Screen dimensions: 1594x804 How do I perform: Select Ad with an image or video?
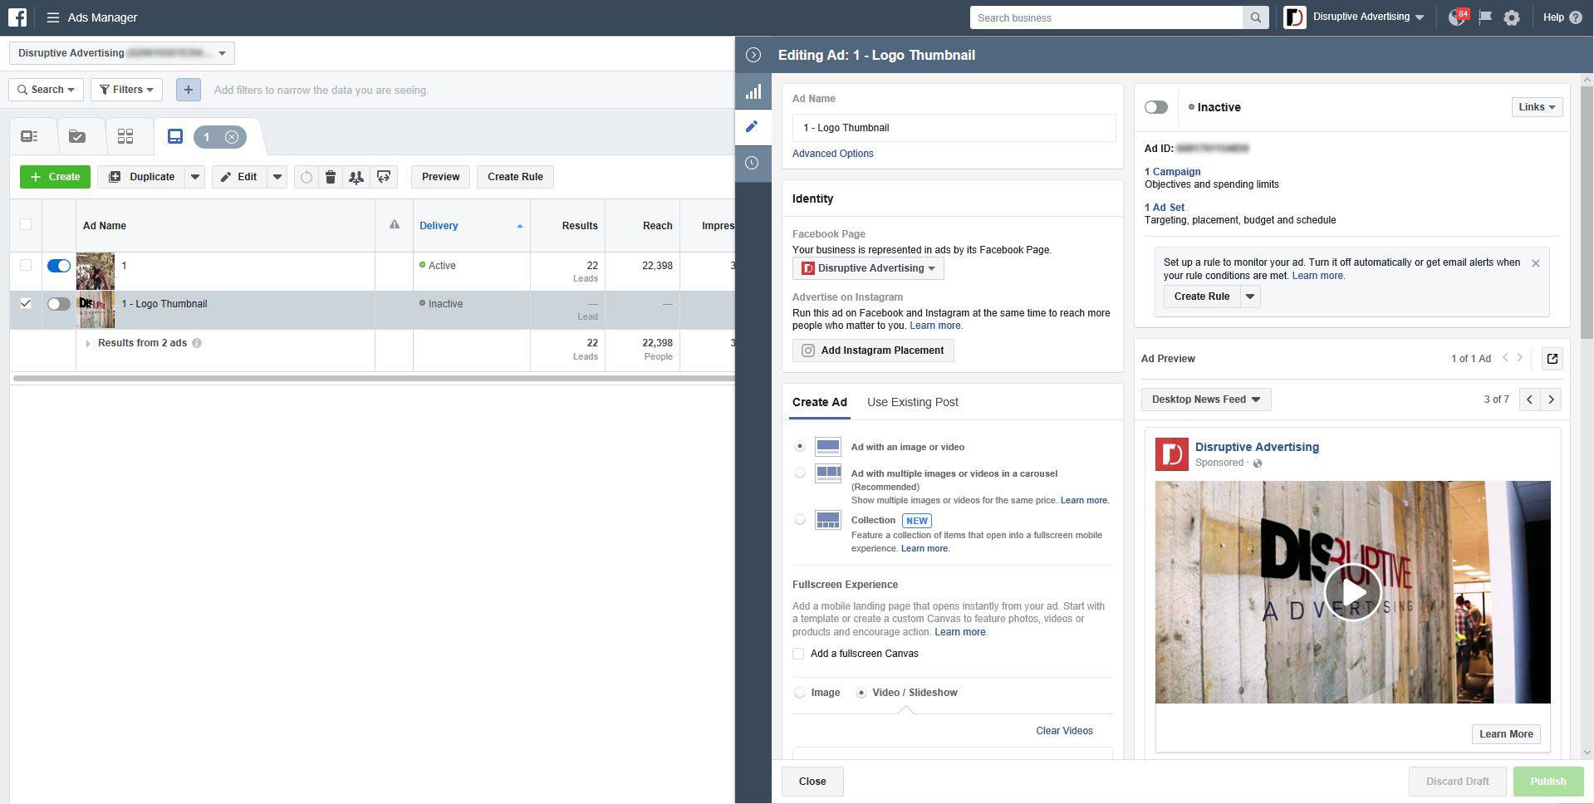[x=800, y=446]
